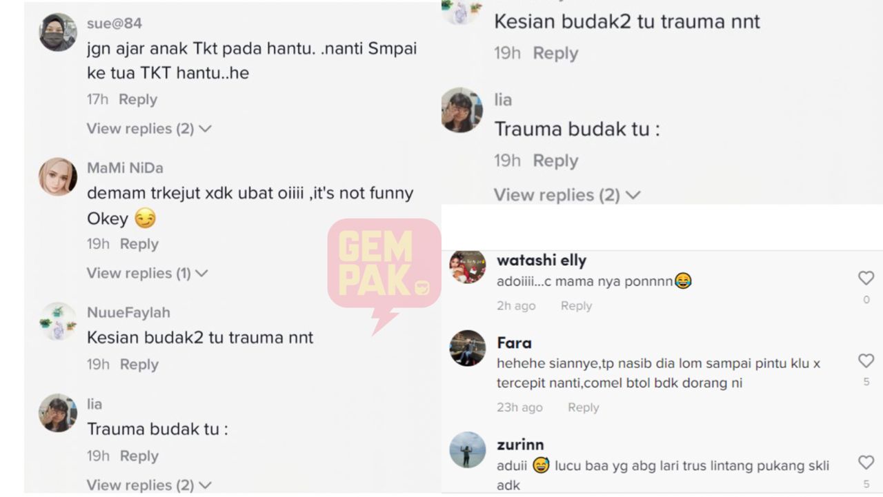Open sue@84's profile avatar

pyautogui.click(x=57, y=32)
